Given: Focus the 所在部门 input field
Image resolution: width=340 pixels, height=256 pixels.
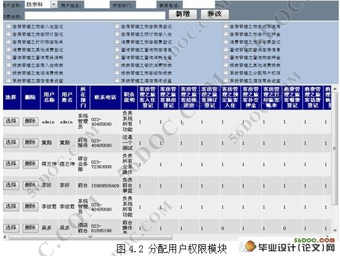Looking at the screenshot, I should point(146,4).
